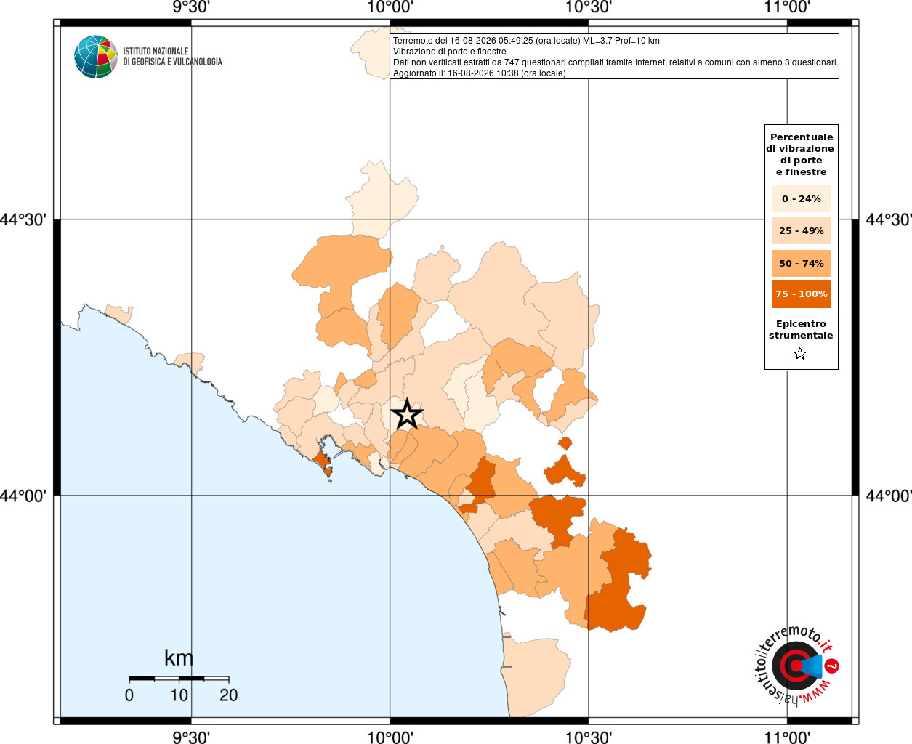Click the 'Terremoto del 16-08-2026 05:49:25' line
912x744 pixels.
coord(526,41)
